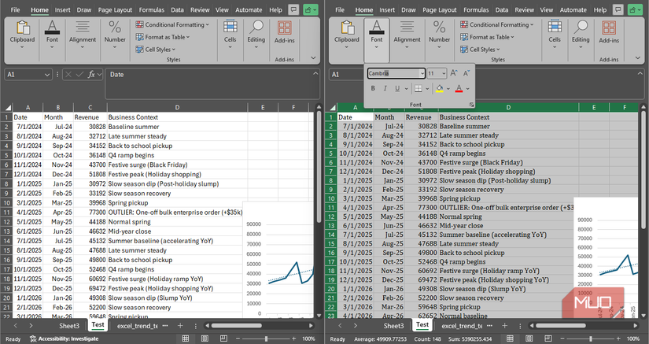Click 100% zoom level in right window
Screen dimensions: 649x344
click(632, 338)
